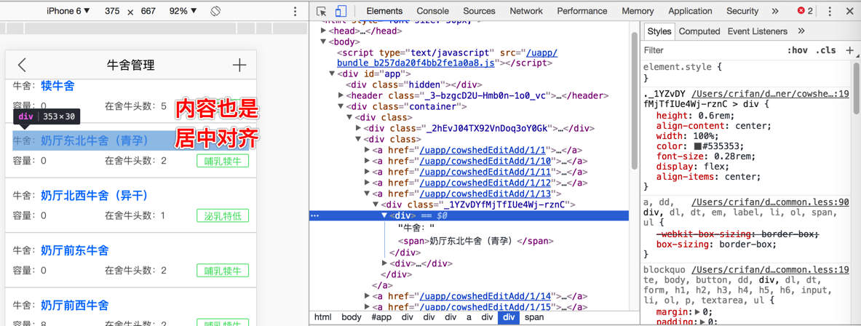Viewport: 861px width, 326px height.
Task: Toggle the :hov element state option
Action: click(797, 50)
